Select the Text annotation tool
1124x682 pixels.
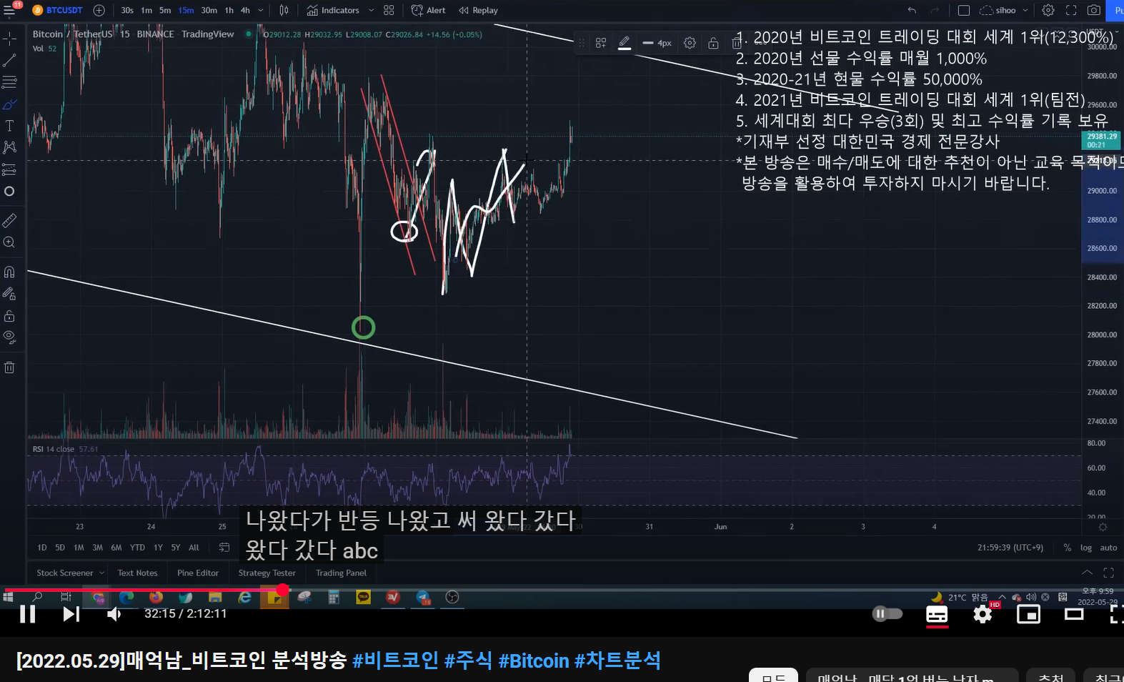pos(9,126)
